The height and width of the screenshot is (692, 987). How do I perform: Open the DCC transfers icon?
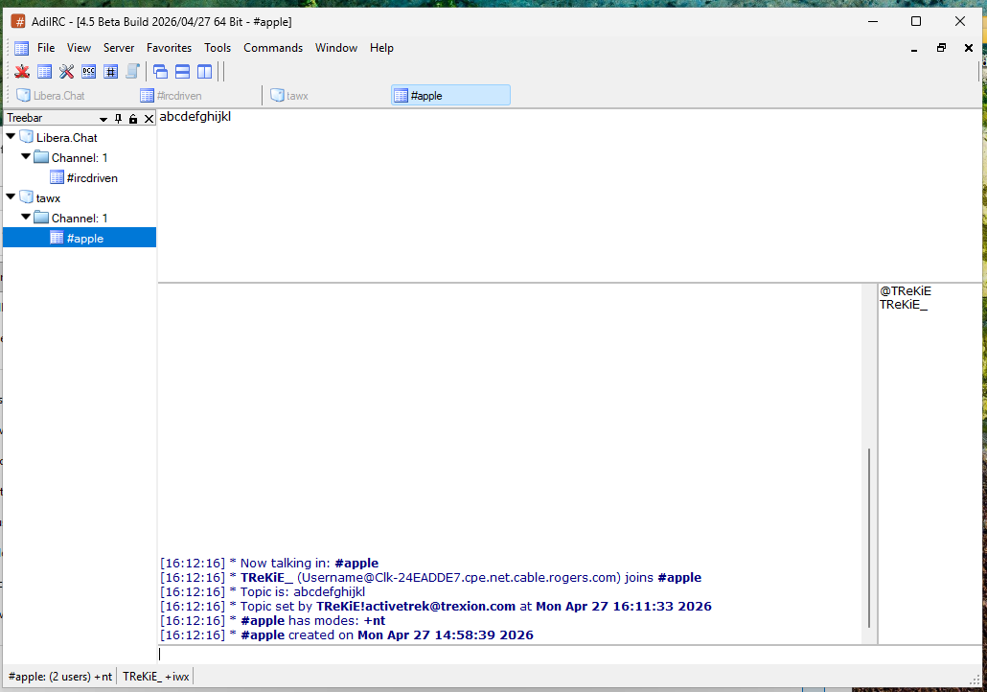[x=88, y=71]
